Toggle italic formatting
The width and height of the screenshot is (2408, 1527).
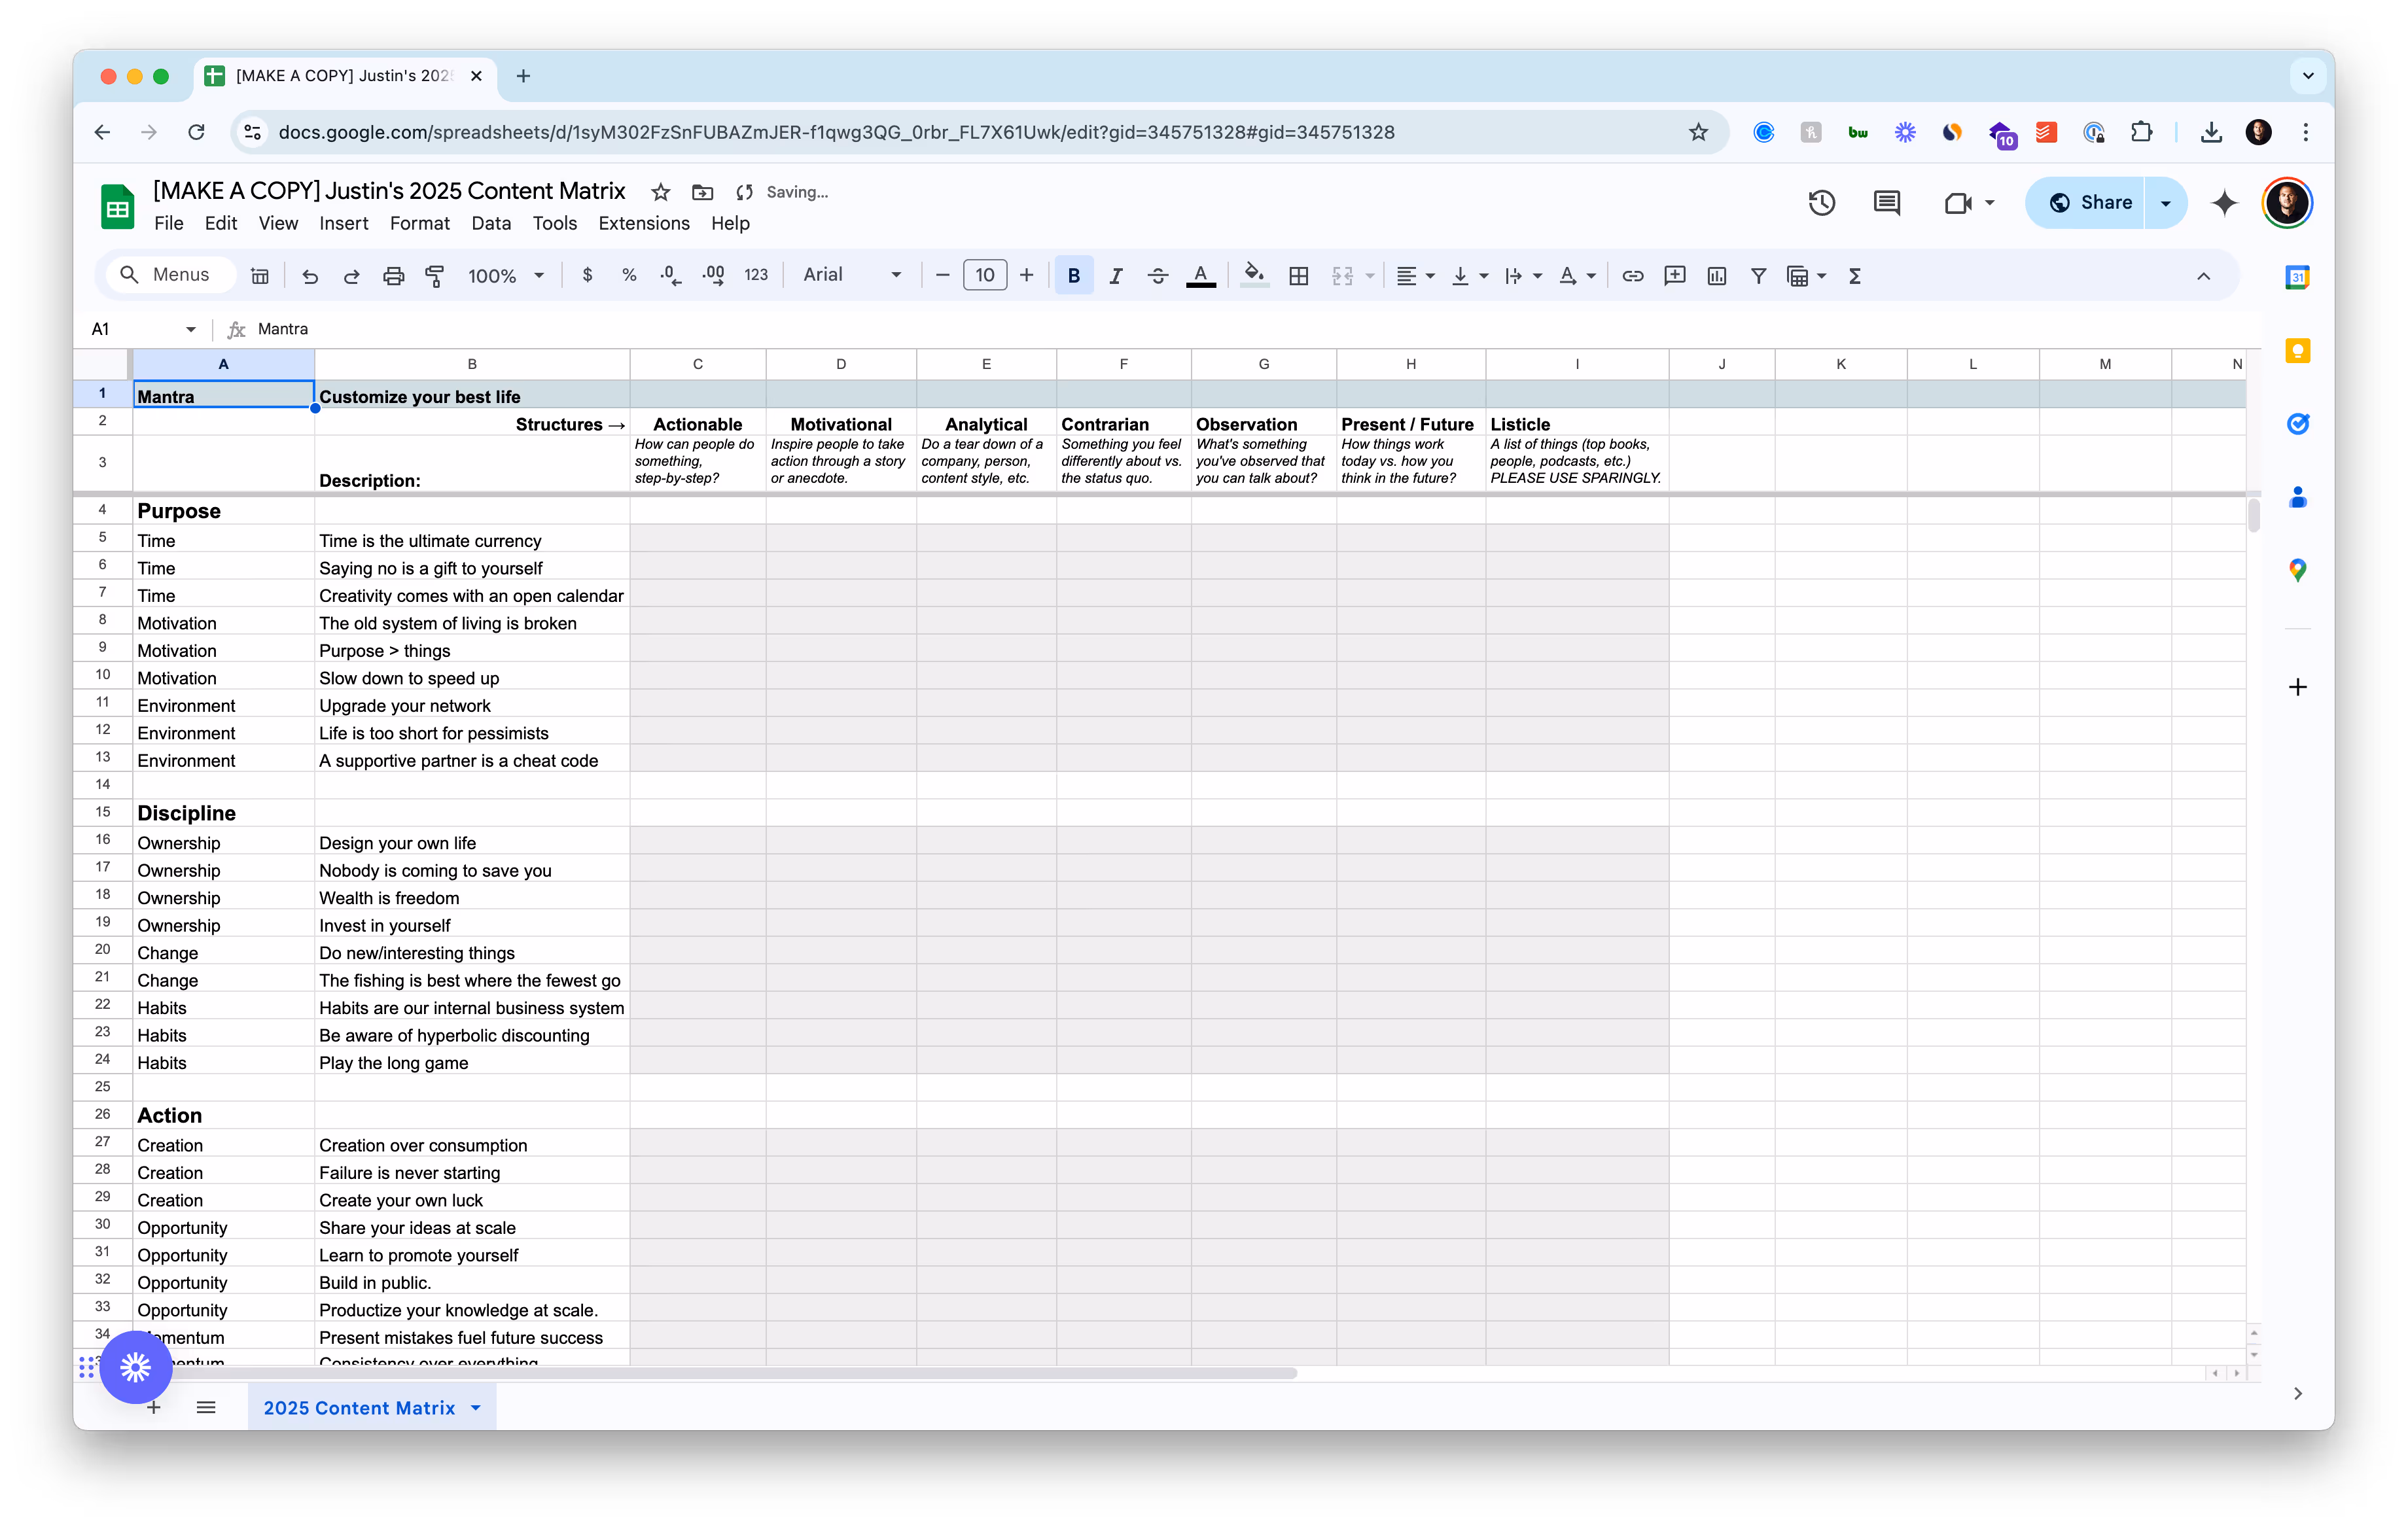pyautogui.click(x=1115, y=276)
